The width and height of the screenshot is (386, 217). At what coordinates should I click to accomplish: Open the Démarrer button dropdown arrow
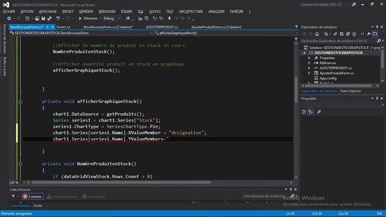(100, 19)
